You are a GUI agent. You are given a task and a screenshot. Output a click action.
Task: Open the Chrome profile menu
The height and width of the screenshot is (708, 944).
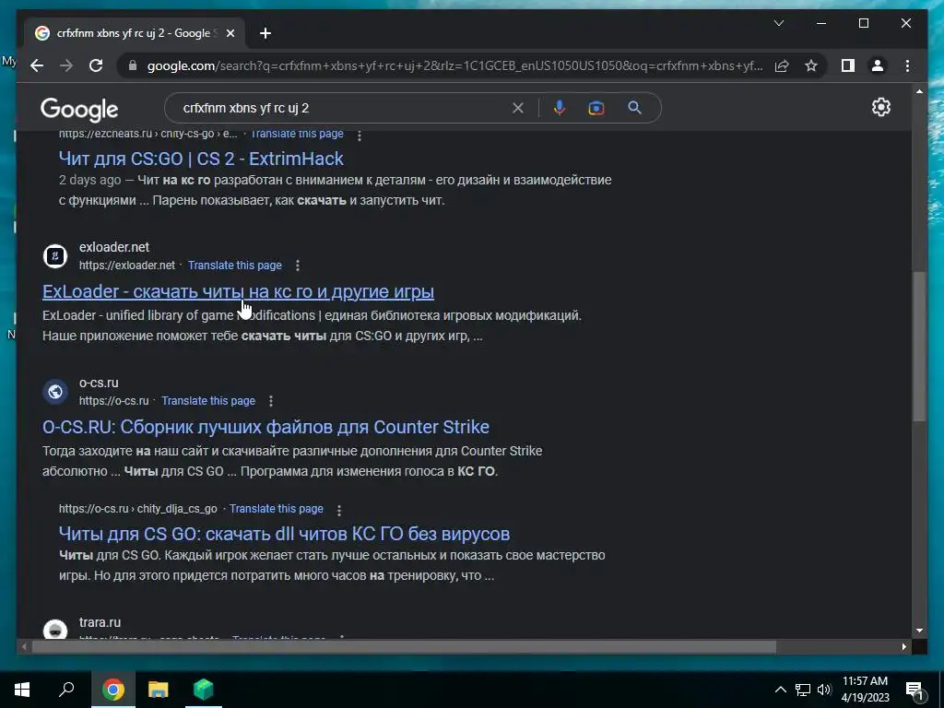click(x=878, y=65)
